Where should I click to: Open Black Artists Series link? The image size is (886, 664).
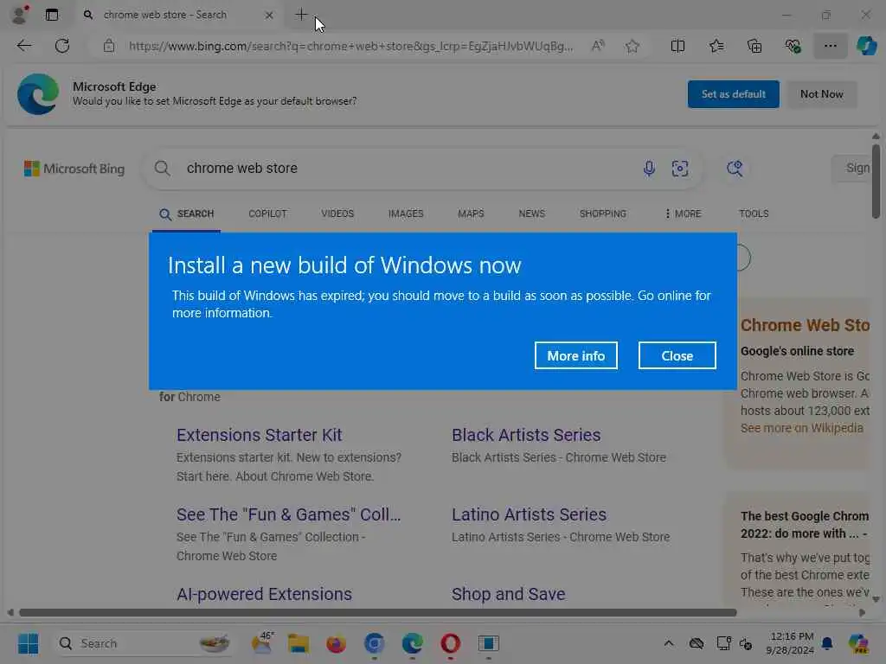coord(526,436)
